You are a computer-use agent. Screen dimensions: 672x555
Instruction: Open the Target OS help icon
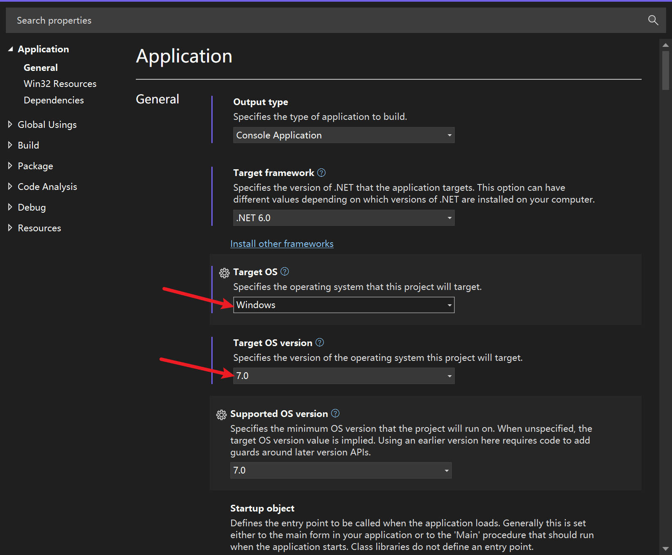pos(285,272)
